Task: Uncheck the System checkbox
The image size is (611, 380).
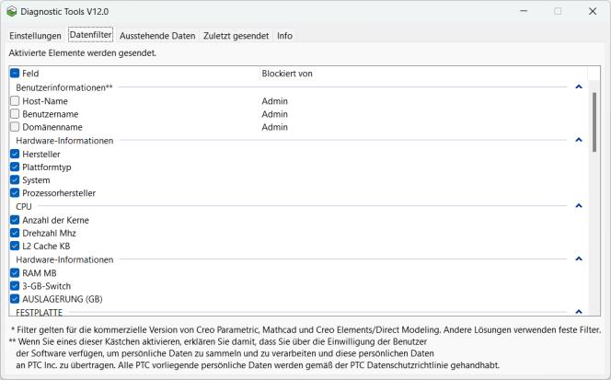Action: click(15, 179)
